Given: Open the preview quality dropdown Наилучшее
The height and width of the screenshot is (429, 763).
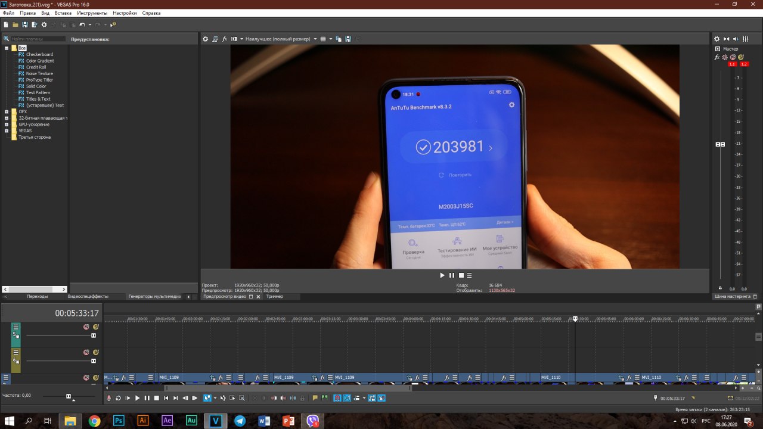Looking at the screenshot, I should pyautogui.click(x=280, y=39).
